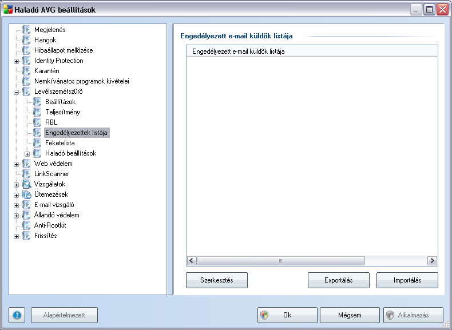This screenshot has height=330, width=452.
Task: Expand the Web védelem node
Action: pos(16,164)
